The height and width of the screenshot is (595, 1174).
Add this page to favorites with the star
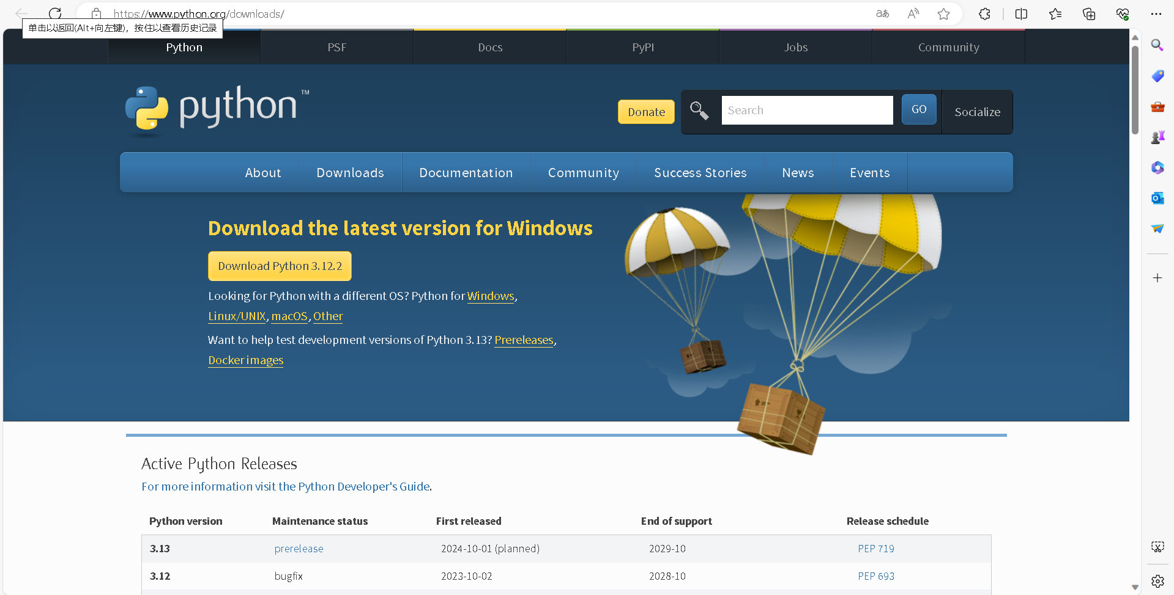point(944,13)
